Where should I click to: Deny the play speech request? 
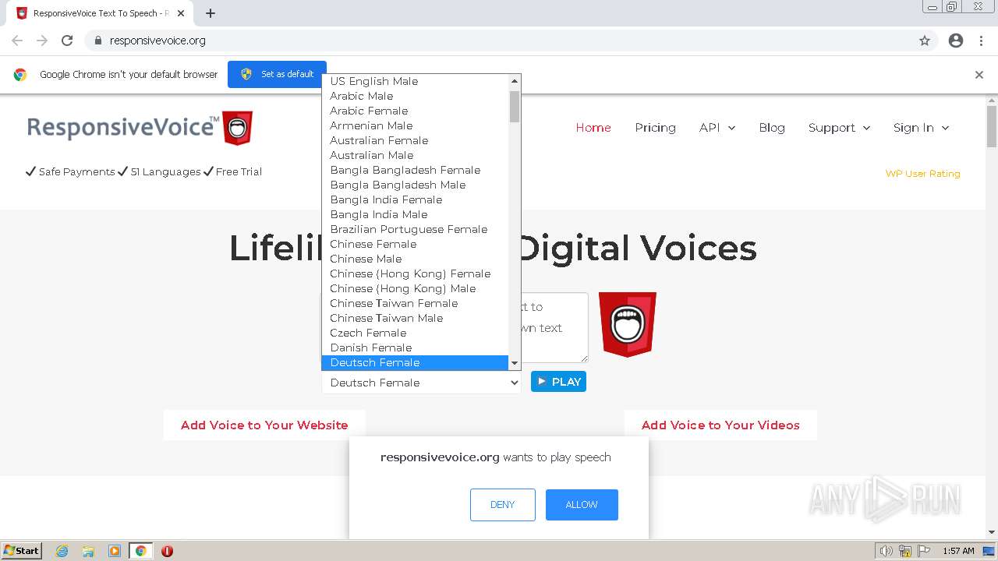[x=503, y=505]
